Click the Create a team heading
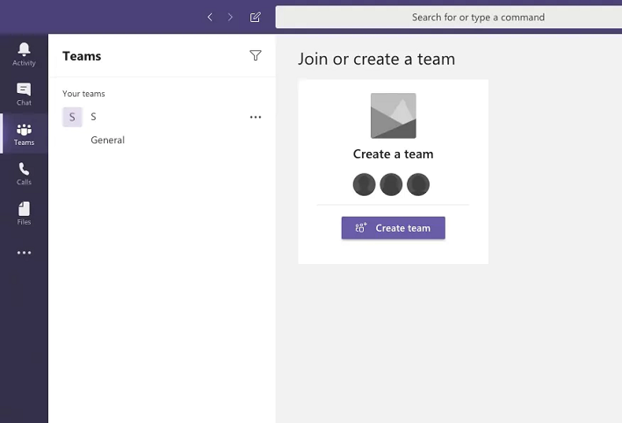622x423 pixels. coord(393,154)
